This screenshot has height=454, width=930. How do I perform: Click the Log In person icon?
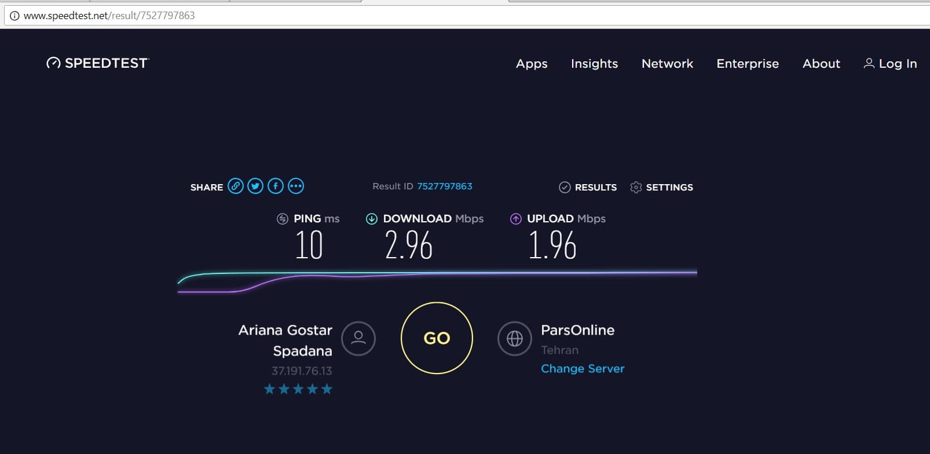(x=869, y=63)
